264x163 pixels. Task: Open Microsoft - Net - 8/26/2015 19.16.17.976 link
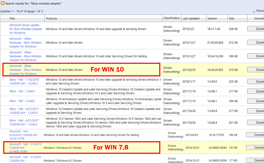(24, 135)
